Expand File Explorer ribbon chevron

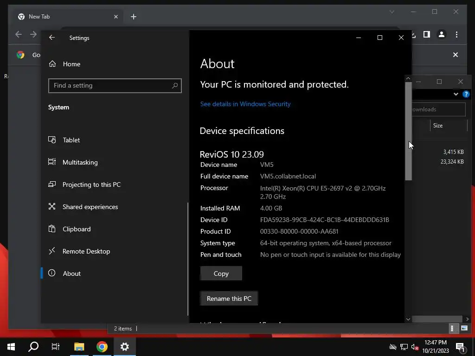tap(456, 94)
